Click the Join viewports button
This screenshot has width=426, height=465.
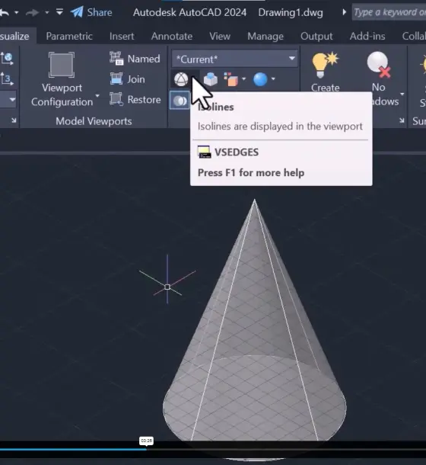coord(127,79)
